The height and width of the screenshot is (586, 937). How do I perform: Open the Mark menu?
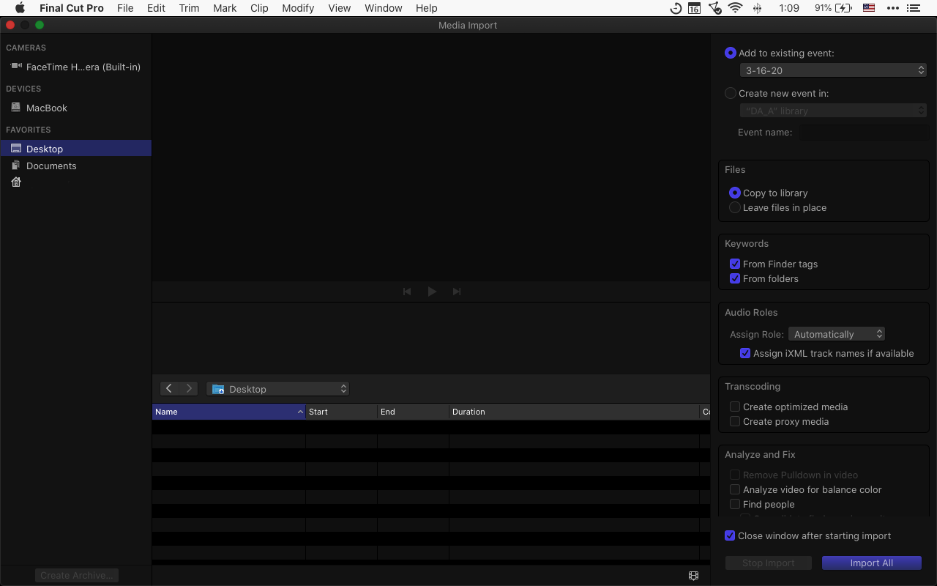click(225, 8)
